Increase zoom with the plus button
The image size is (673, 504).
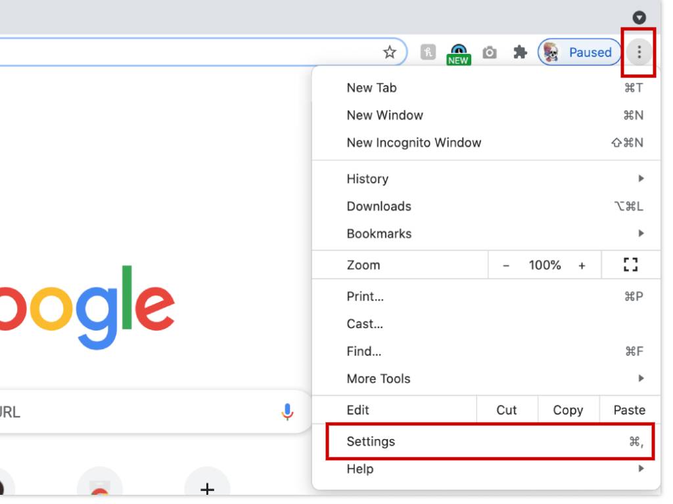click(x=582, y=266)
